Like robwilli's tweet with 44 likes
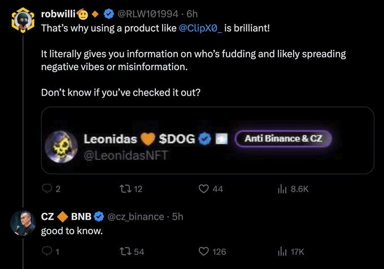The image size is (384, 269). coord(204,189)
